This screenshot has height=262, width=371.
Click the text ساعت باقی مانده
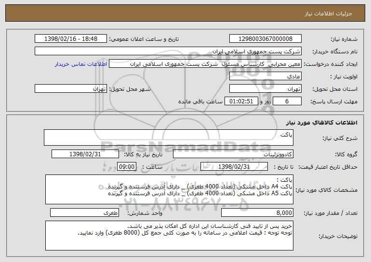coord(200,101)
